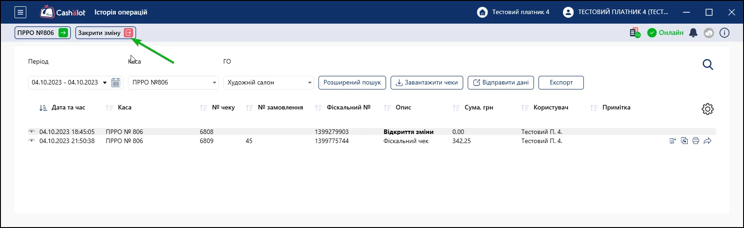This screenshot has width=744, height=228.
Task: Click the magnifier search icon
Action: click(x=708, y=65)
